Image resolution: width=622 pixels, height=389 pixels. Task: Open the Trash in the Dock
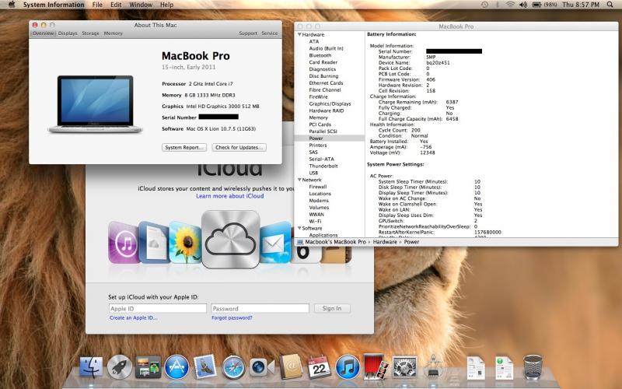533,366
